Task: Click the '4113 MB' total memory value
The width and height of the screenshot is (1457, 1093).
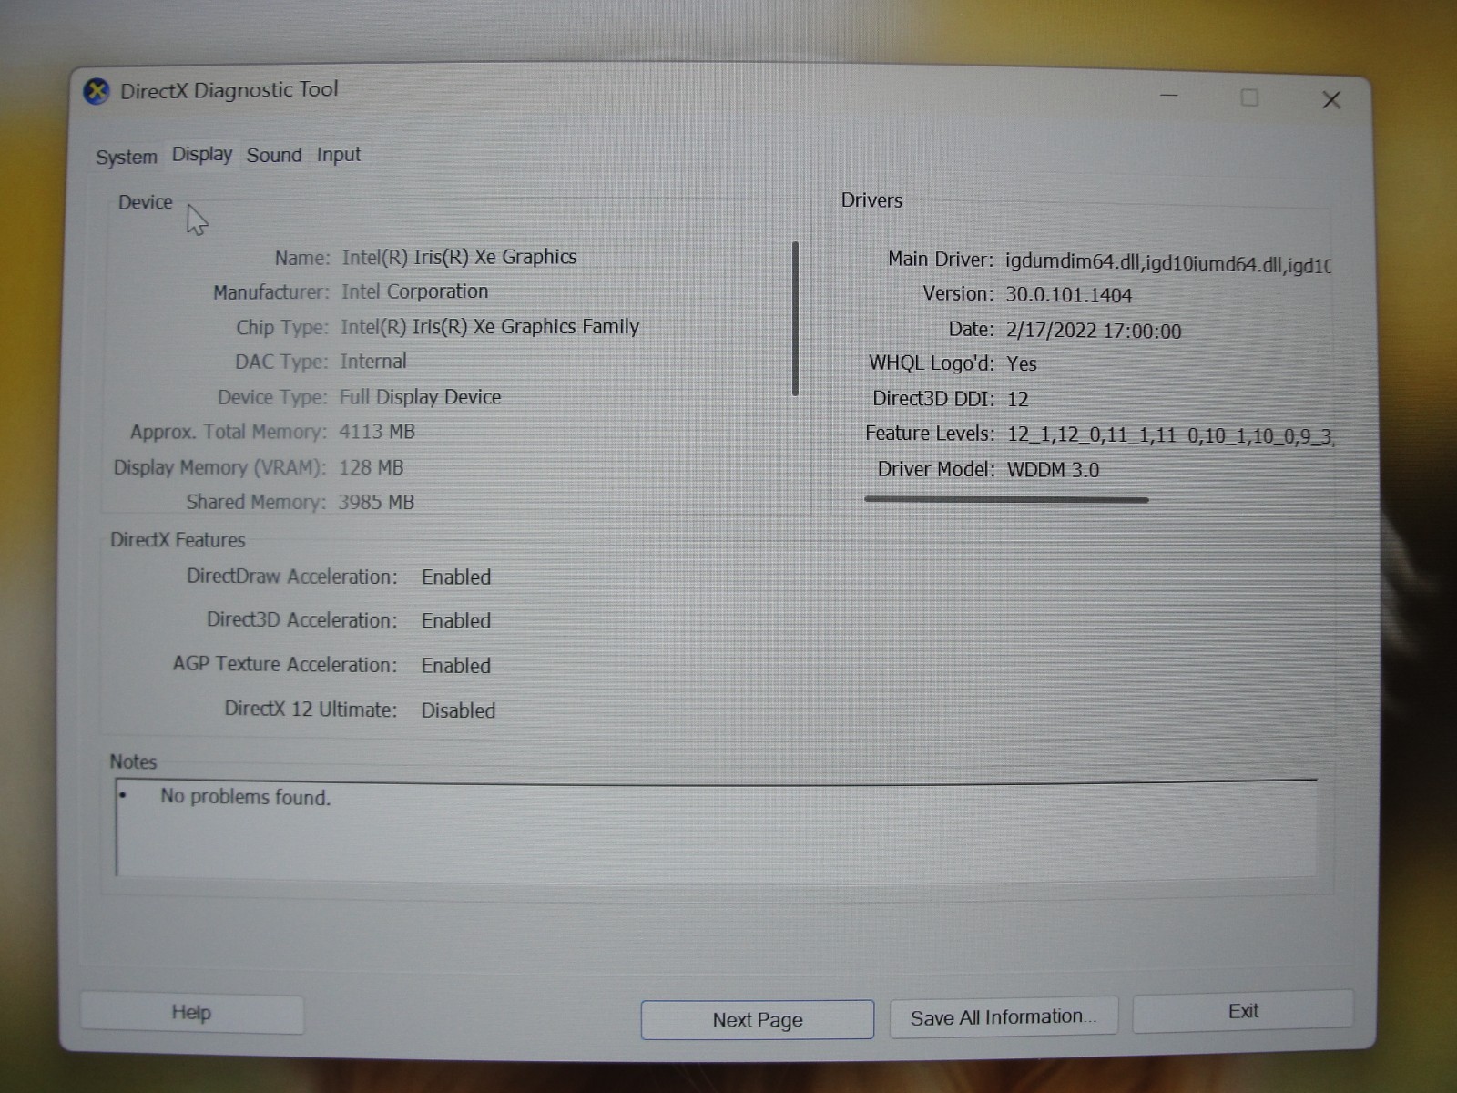Action: click(x=377, y=432)
